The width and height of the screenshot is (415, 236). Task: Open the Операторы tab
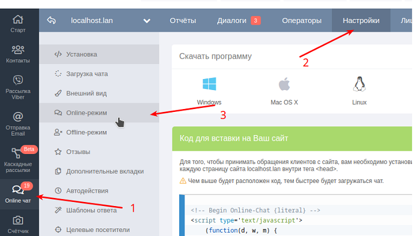click(x=301, y=20)
